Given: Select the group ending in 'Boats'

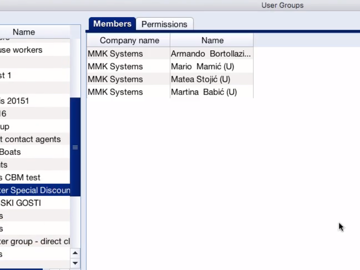Looking at the screenshot, I should tap(10, 152).
